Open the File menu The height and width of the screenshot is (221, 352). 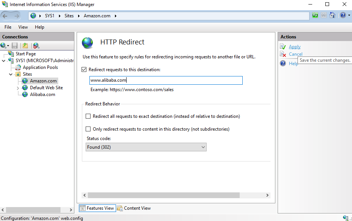click(x=8, y=27)
